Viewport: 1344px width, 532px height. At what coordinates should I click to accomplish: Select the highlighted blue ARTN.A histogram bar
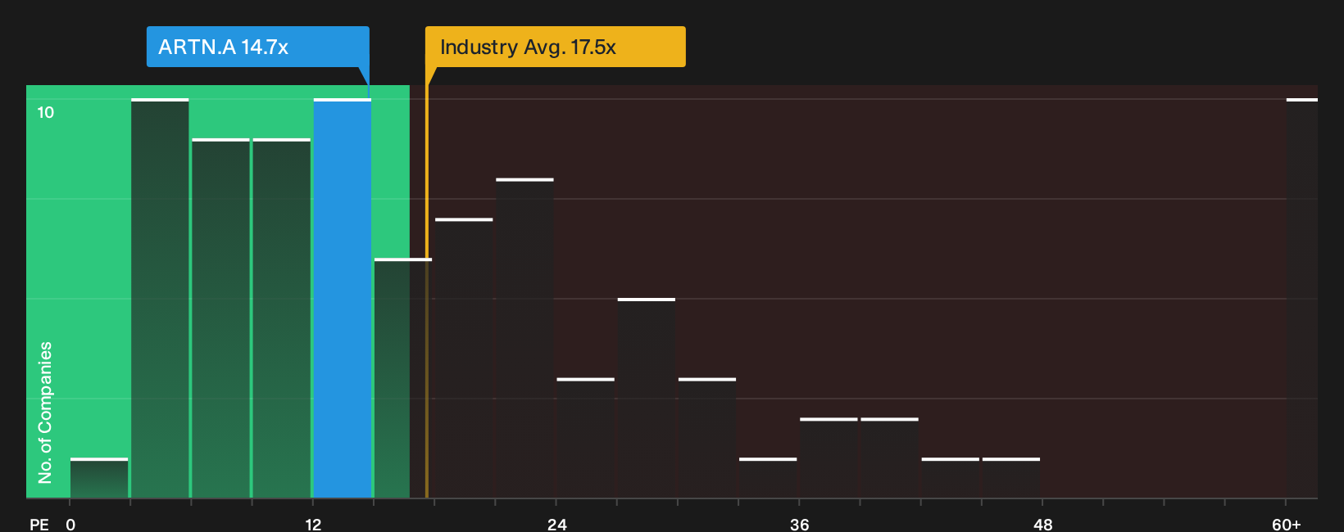click(x=343, y=299)
